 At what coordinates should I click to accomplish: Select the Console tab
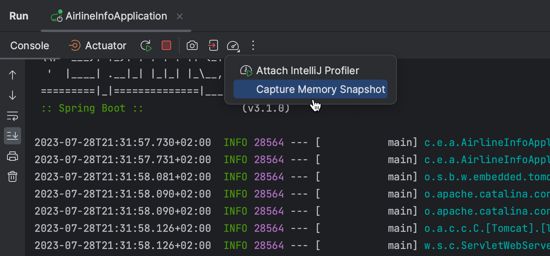29,45
